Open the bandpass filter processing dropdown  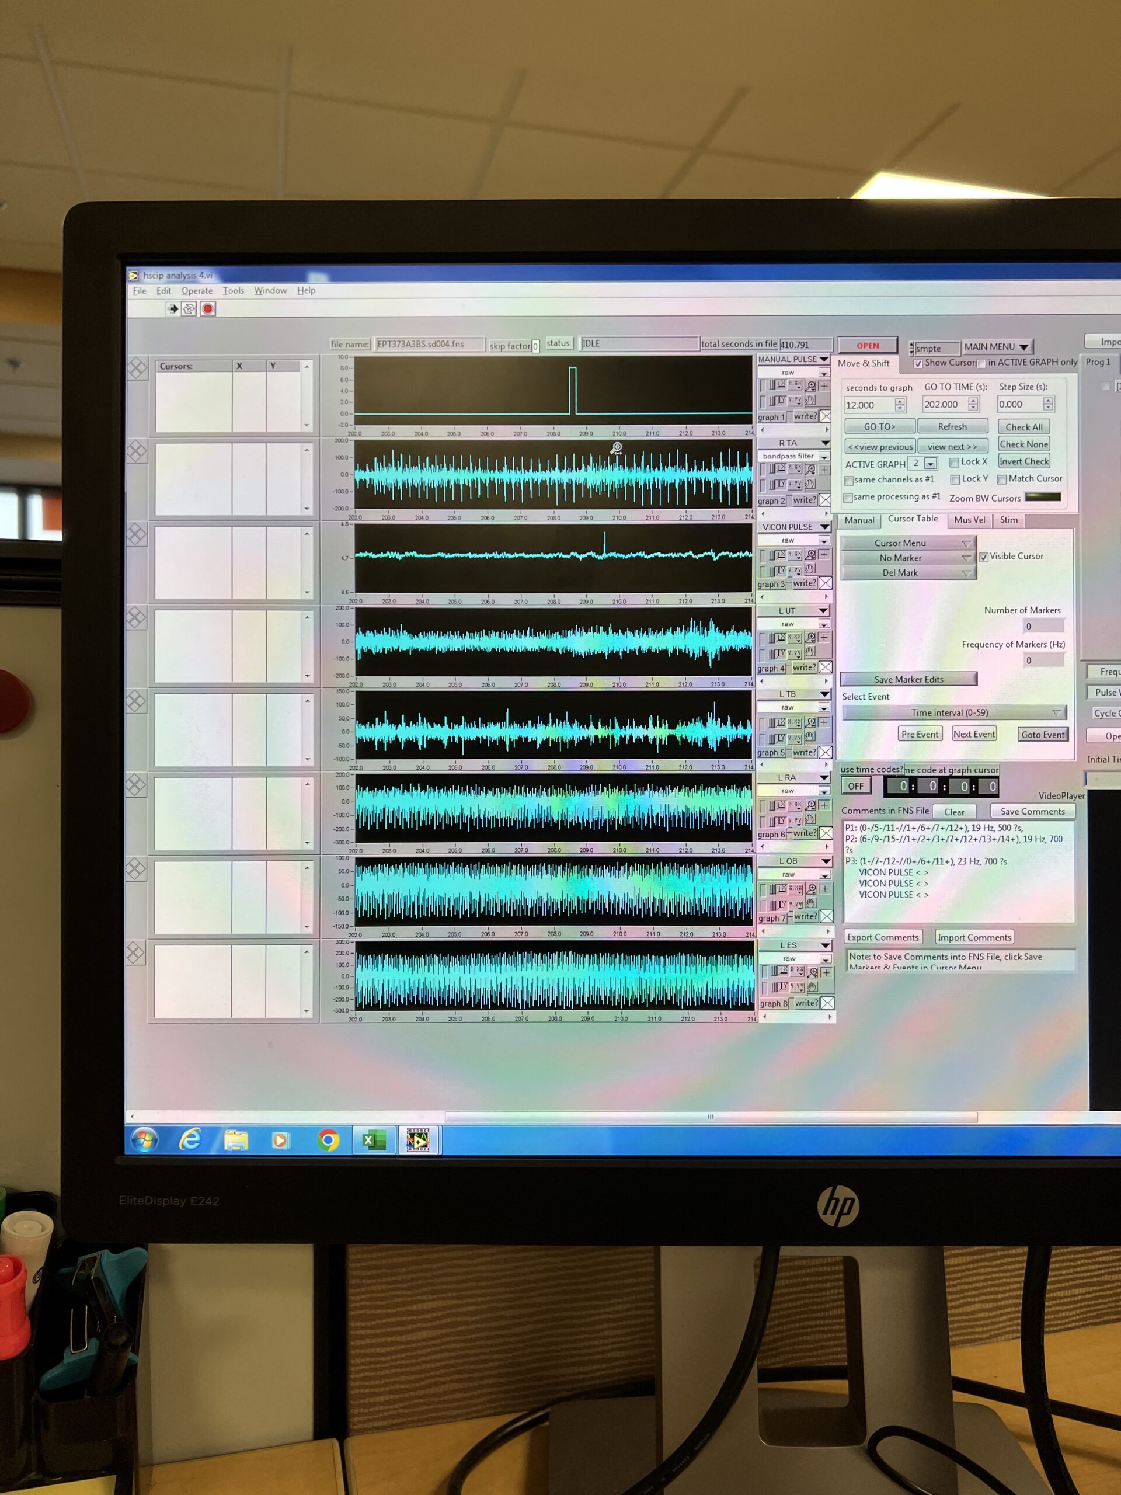click(793, 456)
